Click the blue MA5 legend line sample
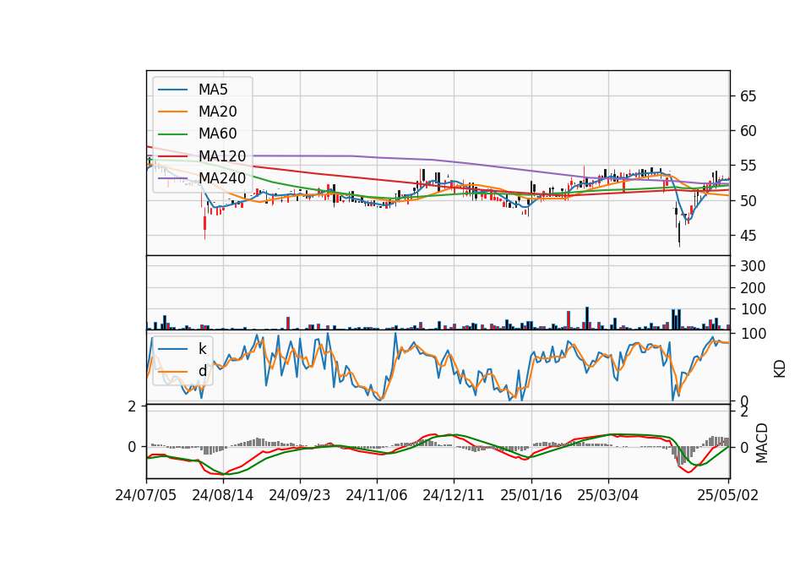Image resolution: width=811 pixels, height=583 pixels. [172, 90]
